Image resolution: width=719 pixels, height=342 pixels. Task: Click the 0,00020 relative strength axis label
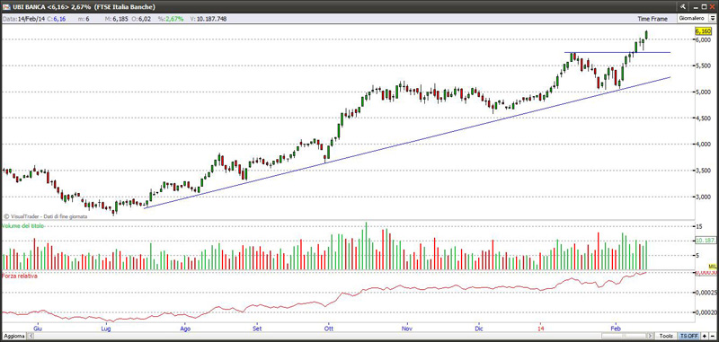point(706,312)
